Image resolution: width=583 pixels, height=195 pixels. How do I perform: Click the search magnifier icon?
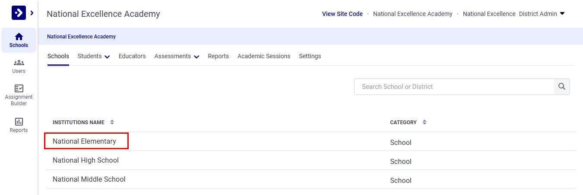pyautogui.click(x=561, y=87)
